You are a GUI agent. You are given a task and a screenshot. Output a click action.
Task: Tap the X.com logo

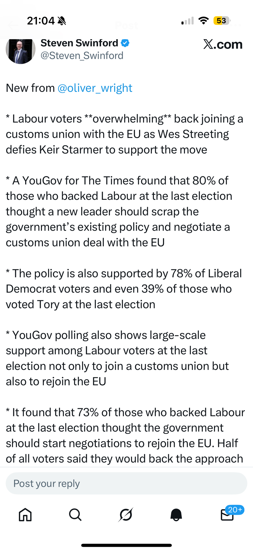223,44
